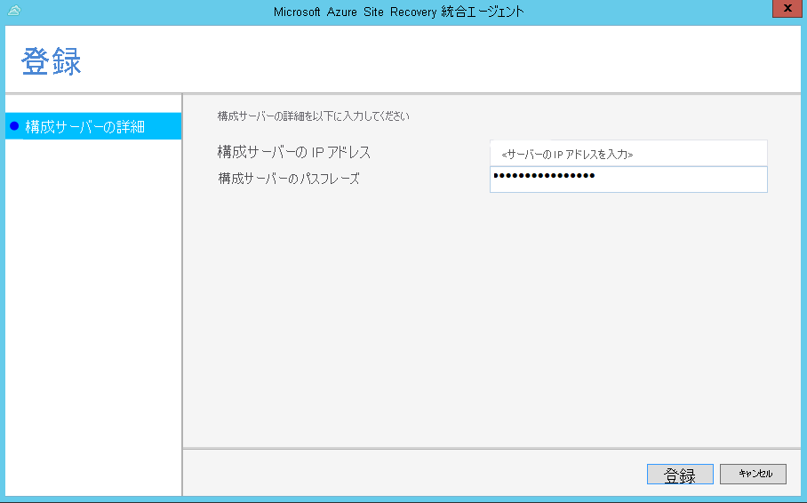
Task: Click the blue bullet beside 構成サーバーの詳細
Action: click(x=14, y=126)
